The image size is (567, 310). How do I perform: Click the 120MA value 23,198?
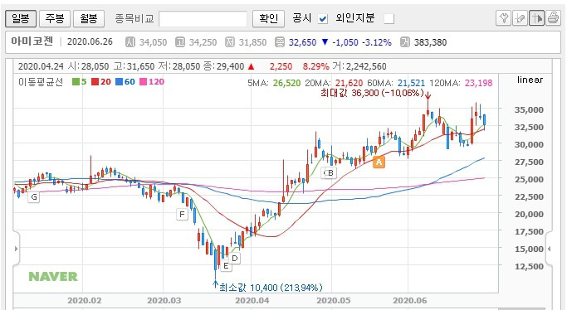[x=478, y=84]
